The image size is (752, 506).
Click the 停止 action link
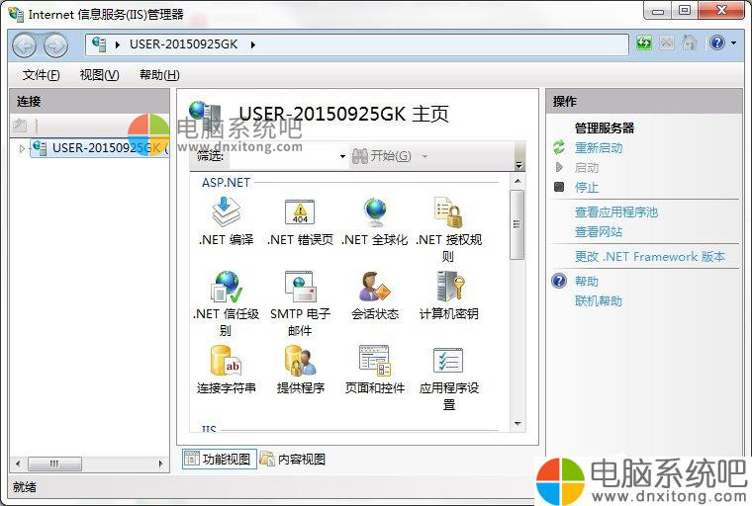(587, 188)
